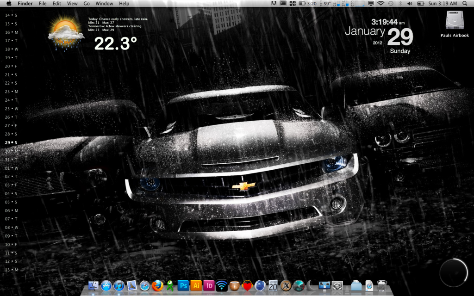Click the January 29 date widget

pyautogui.click(x=379, y=36)
